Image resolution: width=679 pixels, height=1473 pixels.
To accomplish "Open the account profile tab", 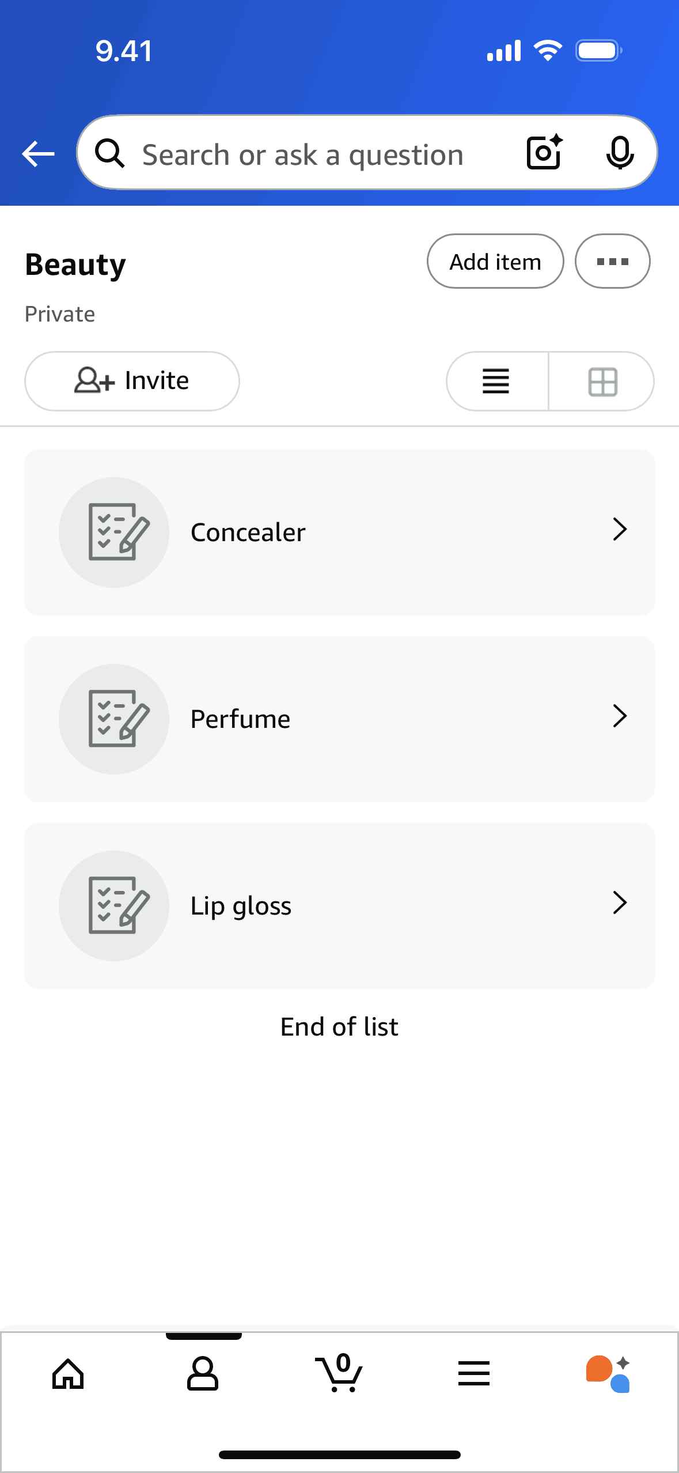I will click(x=203, y=1374).
